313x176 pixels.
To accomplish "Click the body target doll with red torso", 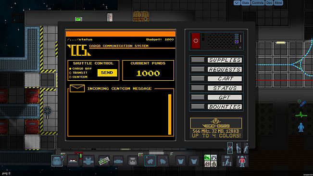I will 242,161.
